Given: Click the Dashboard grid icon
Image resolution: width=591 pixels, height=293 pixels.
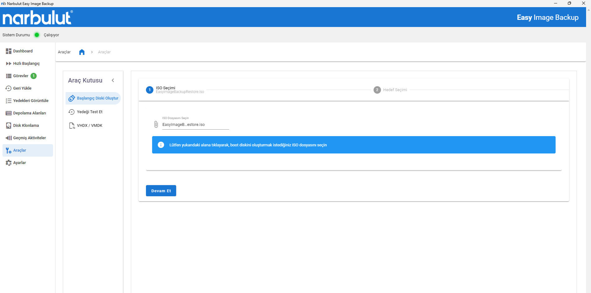Looking at the screenshot, I should pos(8,51).
